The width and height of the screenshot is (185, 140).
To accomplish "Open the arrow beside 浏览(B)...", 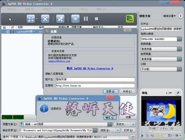I will coord(118,131).
